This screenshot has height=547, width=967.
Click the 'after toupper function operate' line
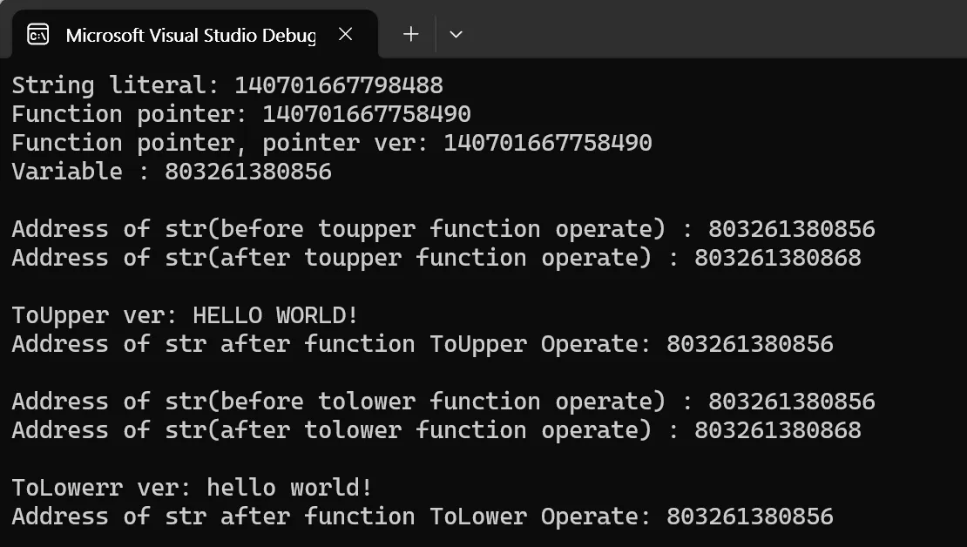pyautogui.click(x=436, y=258)
